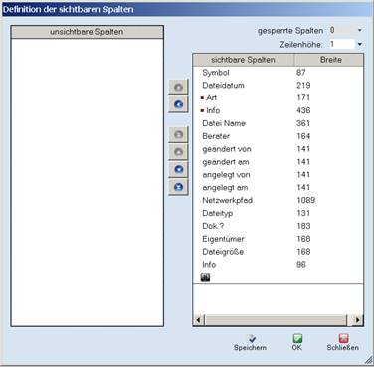374x367 pixels.
Task: Select the 'Dateigröße' row
Action: [x=278, y=252]
